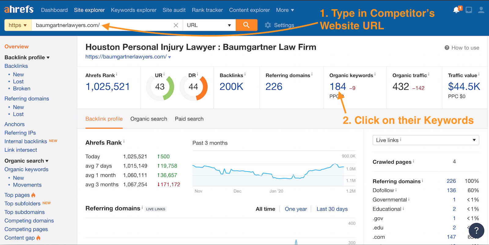Image resolution: width=489 pixels, height=245 pixels.
Task: Open Link intersect in sidebar
Action: click(21, 150)
